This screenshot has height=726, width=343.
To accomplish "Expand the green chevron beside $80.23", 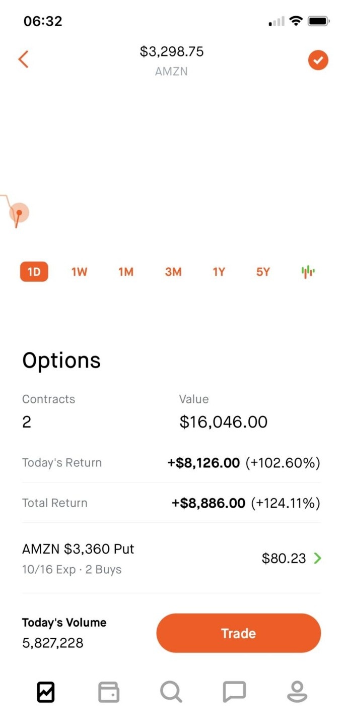I will click(317, 558).
